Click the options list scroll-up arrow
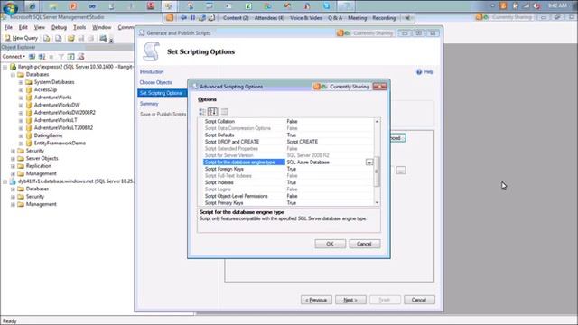Screen dimensions: 578x325 coord(377,121)
